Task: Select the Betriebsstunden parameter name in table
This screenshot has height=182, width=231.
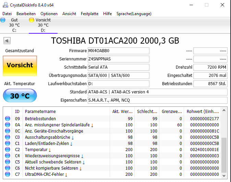Action: tap(40, 119)
